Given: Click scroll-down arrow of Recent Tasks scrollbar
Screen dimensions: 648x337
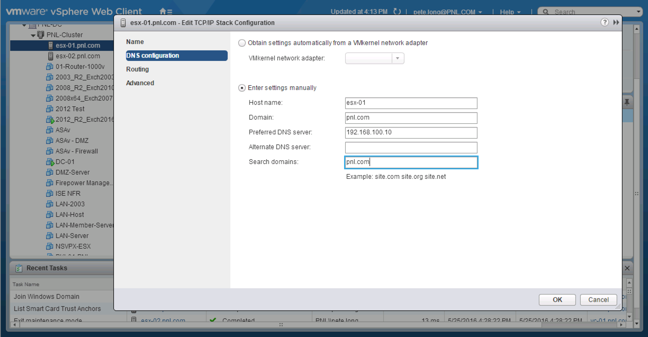Looking at the screenshot, I should point(629,317).
